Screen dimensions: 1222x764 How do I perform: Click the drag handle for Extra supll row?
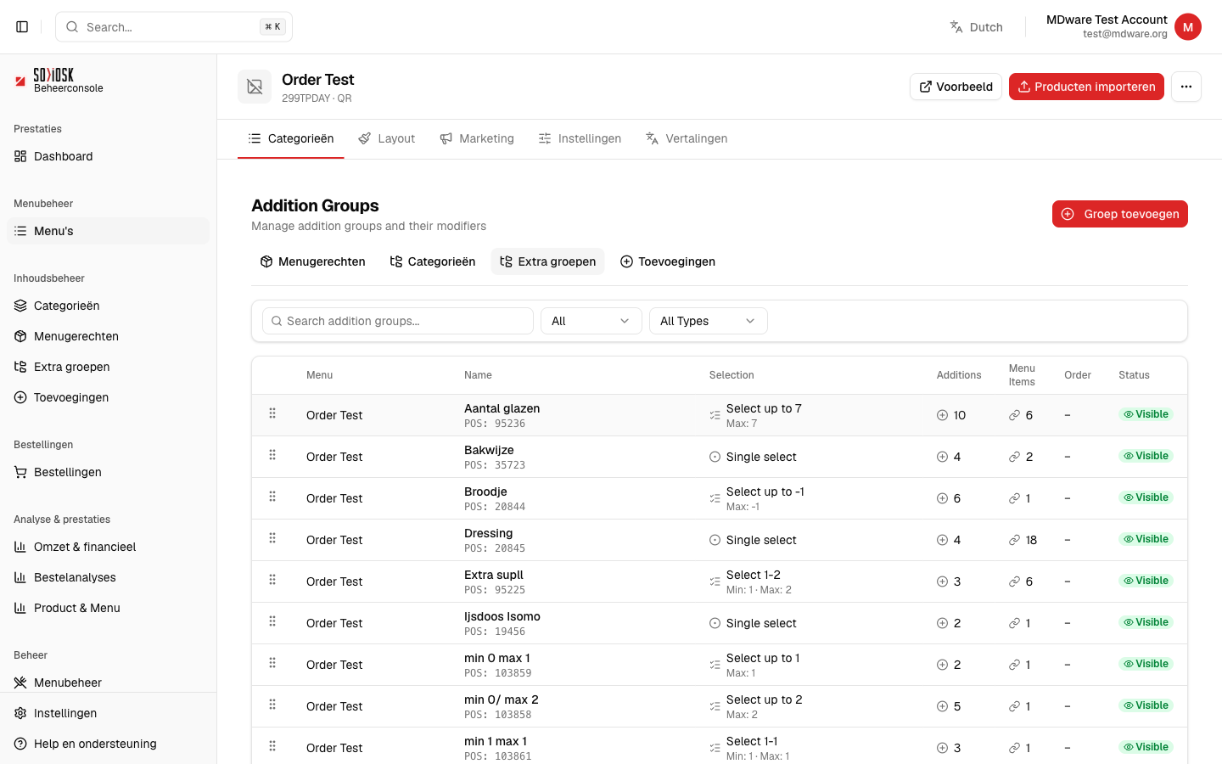272,580
